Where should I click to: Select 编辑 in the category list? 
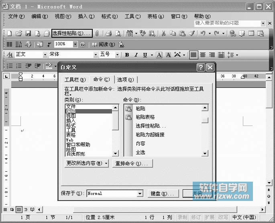coord(89,111)
